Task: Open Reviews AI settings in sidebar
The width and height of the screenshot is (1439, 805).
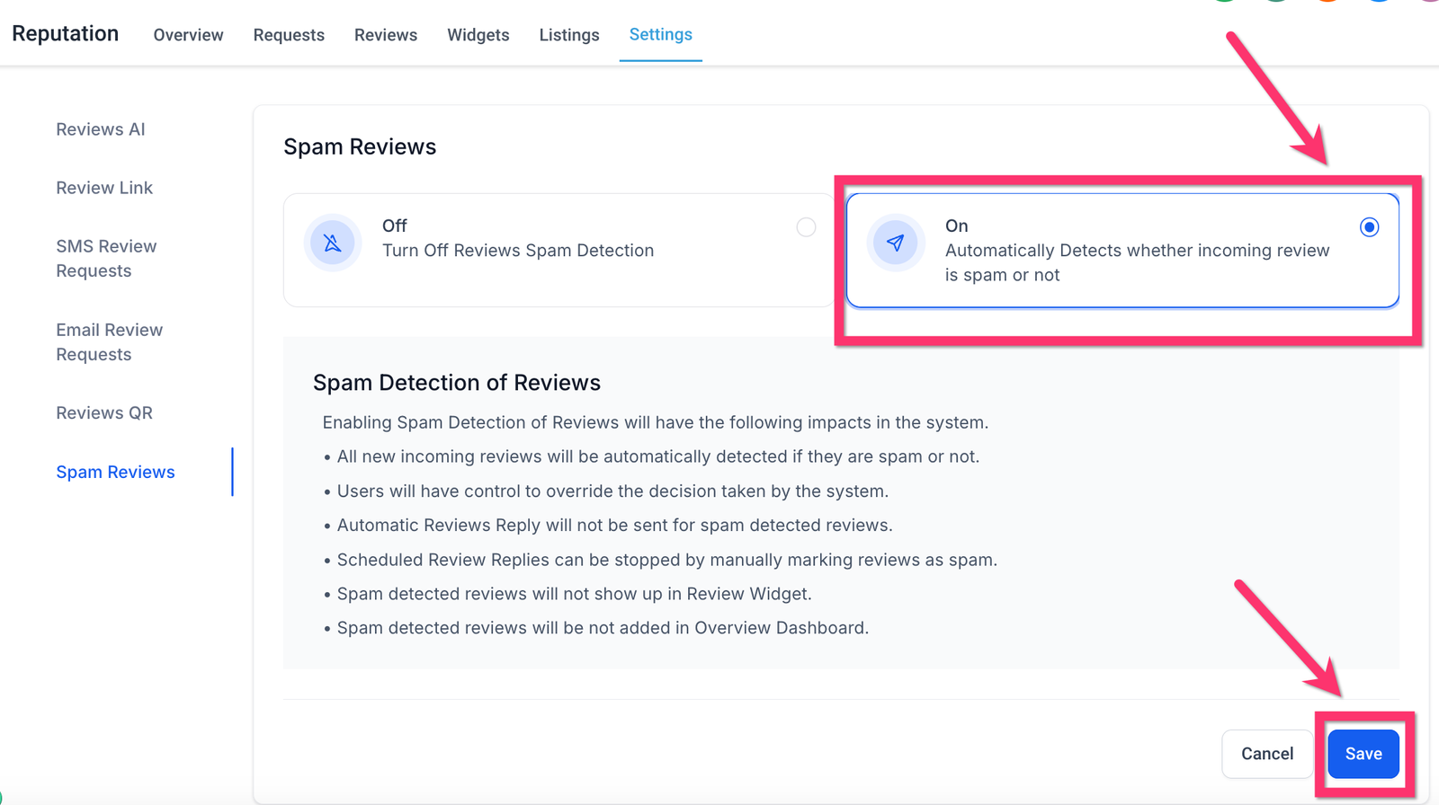Action: coord(101,129)
